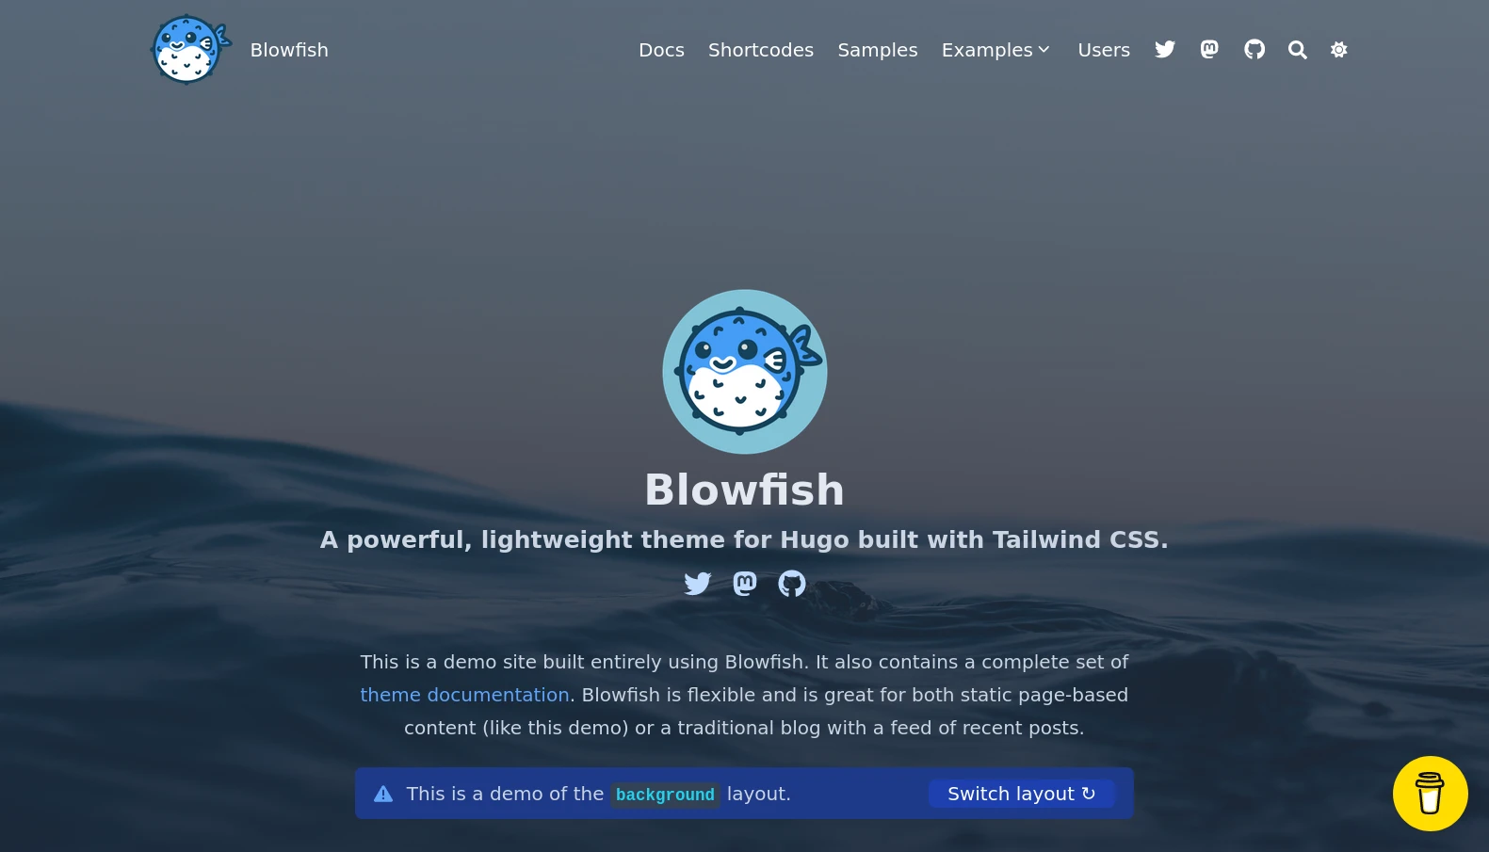Click the chevron next to Examples

[1044, 50]
